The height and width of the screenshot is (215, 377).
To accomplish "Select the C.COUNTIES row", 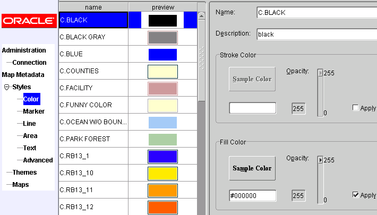I will (128, 71).
